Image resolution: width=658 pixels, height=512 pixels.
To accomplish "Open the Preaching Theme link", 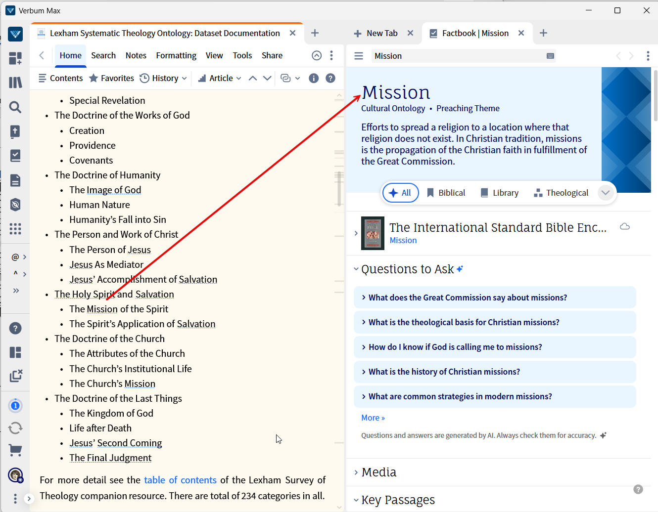I will pyautogui.click(x=468, y=108).
